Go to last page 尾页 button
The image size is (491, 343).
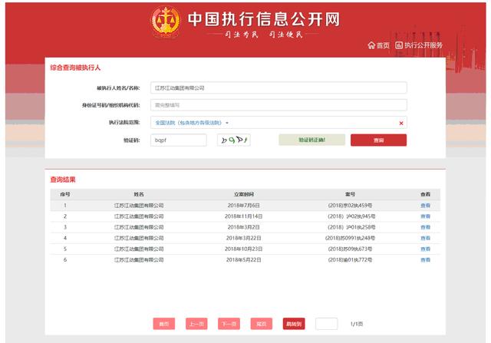pos(262,324)
